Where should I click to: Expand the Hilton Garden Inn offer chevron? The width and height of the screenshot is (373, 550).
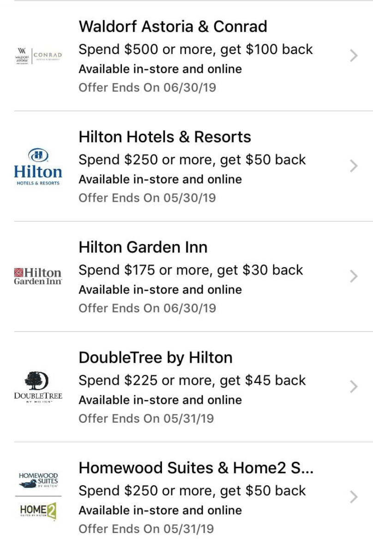click(x=354, y=276)
